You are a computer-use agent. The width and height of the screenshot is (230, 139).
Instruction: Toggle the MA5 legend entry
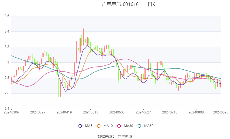click(x=85, y=126)
